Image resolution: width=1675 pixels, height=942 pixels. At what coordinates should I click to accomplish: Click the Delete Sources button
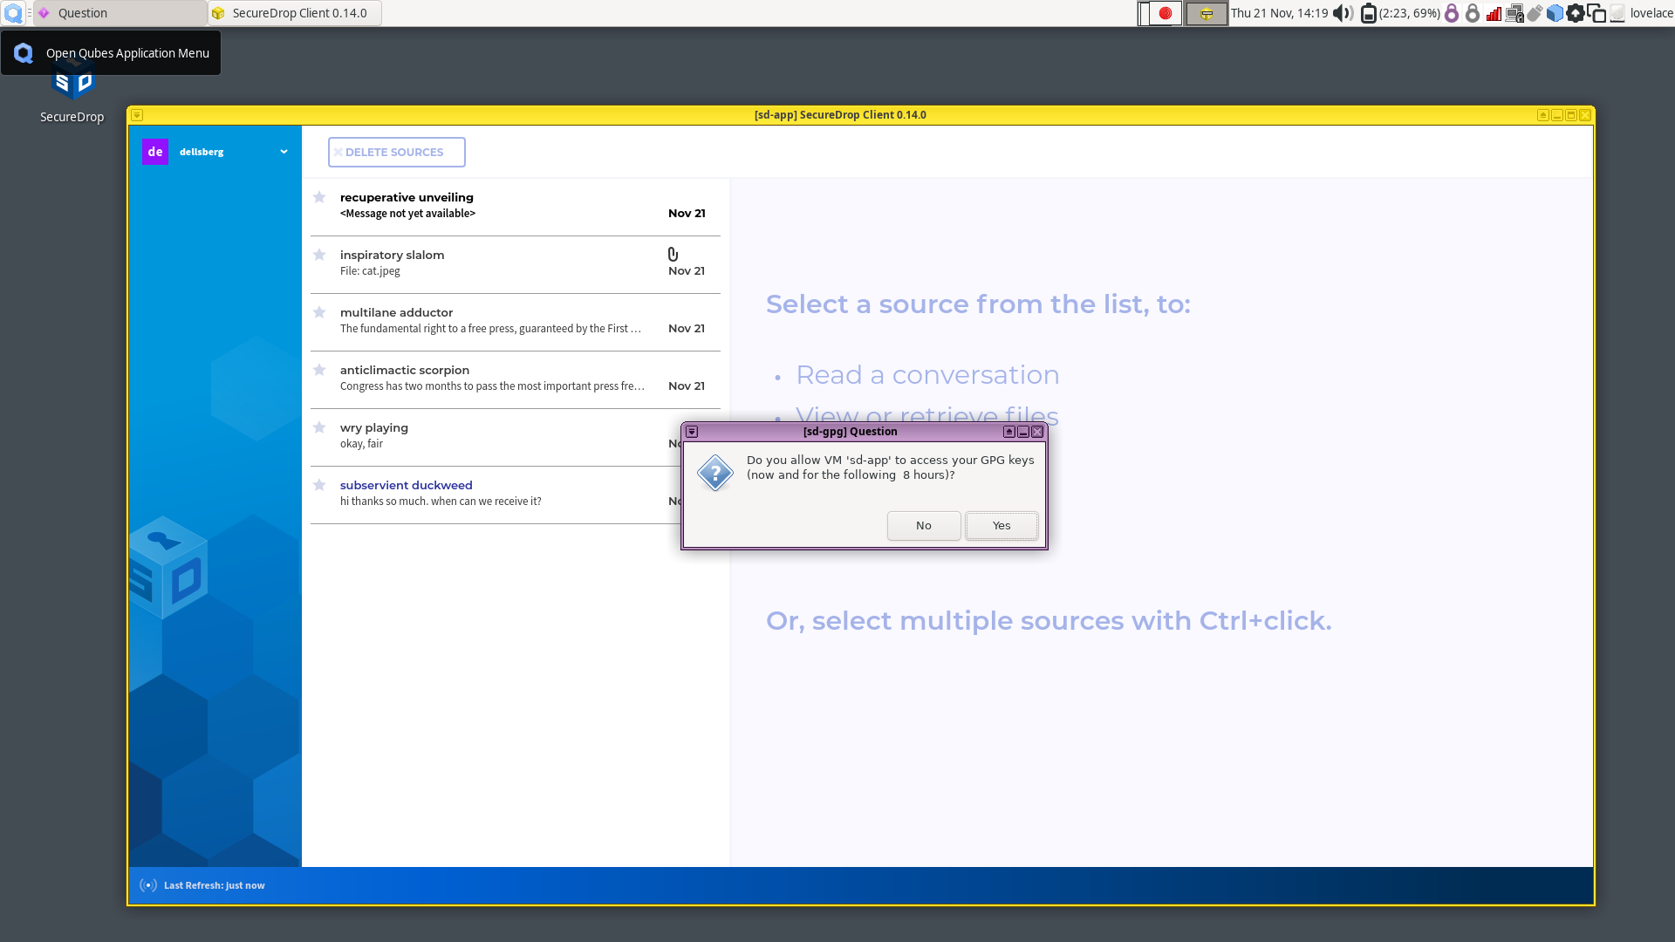point(396,152)
